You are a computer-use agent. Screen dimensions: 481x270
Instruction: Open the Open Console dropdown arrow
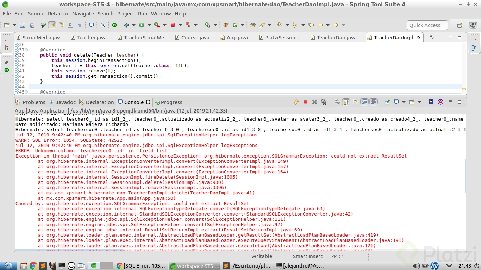pyautogui.click(x=419, y=102)
